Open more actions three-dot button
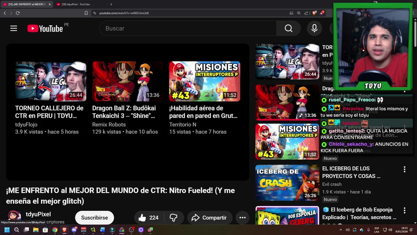This screenshot has width=417, height=235. [x=243, y=218]
